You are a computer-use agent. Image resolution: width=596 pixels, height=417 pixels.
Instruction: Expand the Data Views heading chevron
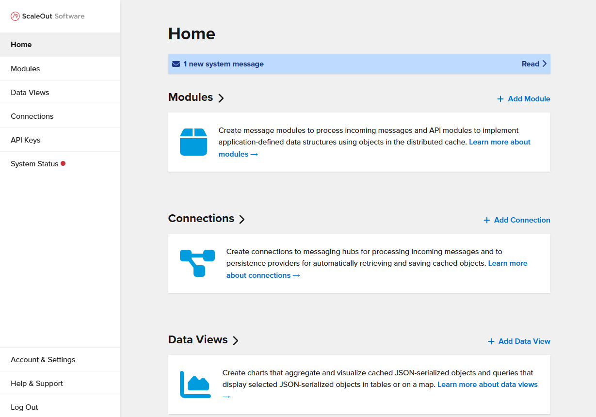pos(236,340)
